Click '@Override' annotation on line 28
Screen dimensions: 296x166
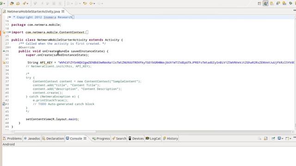[27, 47]
